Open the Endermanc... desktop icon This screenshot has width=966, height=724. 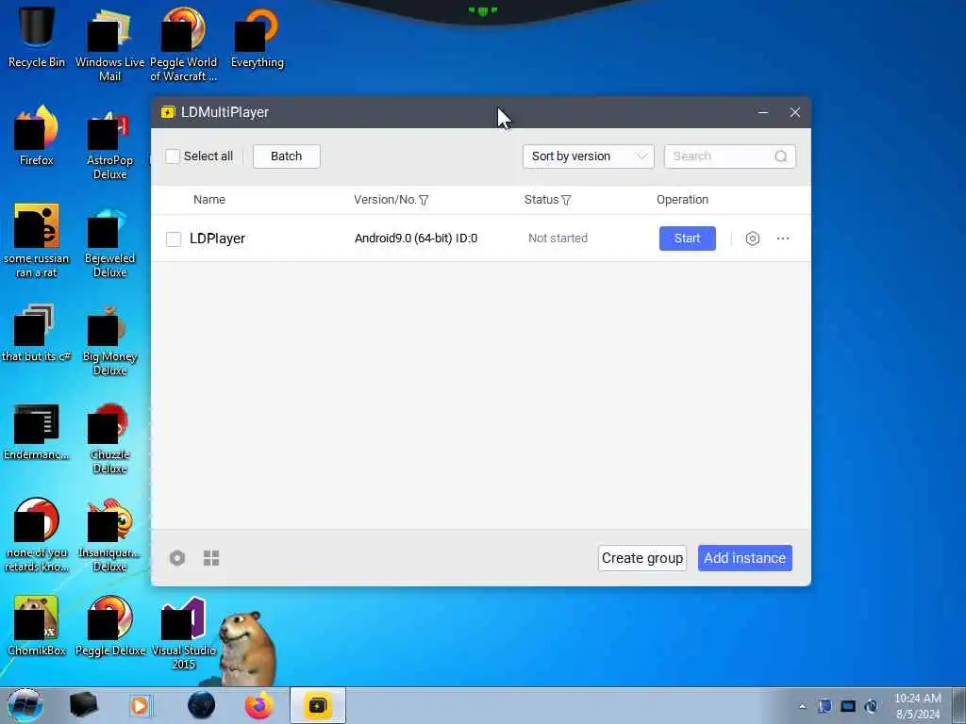point(37,432)
